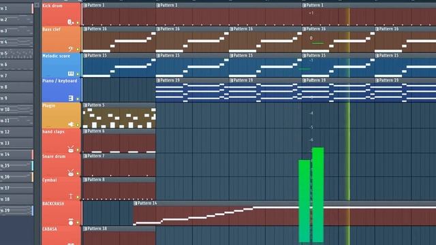Click the drum icon on Snare drum track
Image resolution: width=436 pixels, height=245 pixels.
tap(71, 173)
